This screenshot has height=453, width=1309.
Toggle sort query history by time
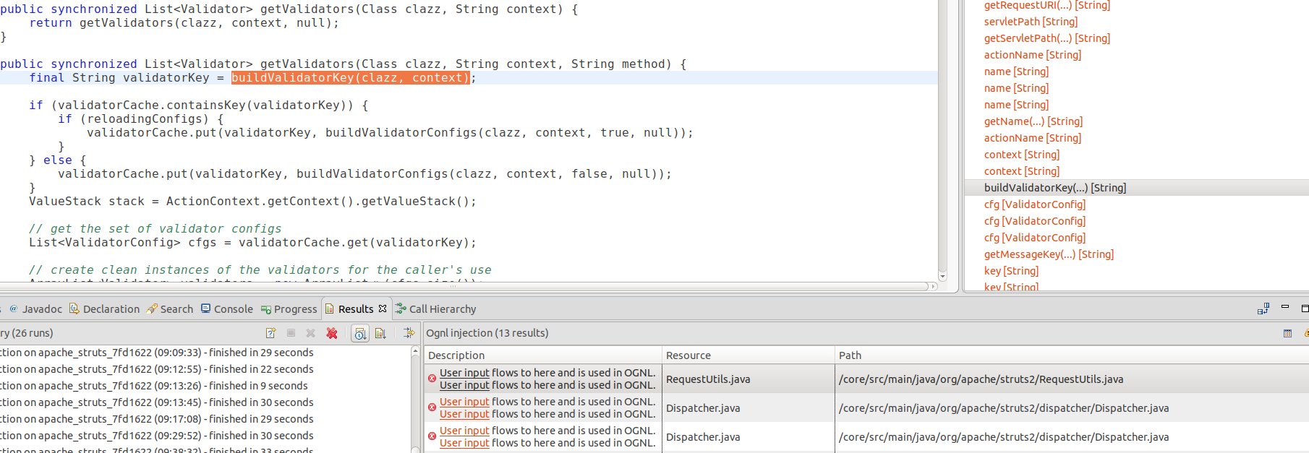(360, 333)
